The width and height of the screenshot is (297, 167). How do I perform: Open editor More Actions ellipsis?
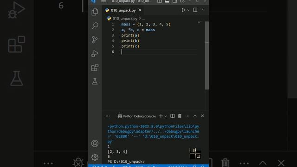202,10
